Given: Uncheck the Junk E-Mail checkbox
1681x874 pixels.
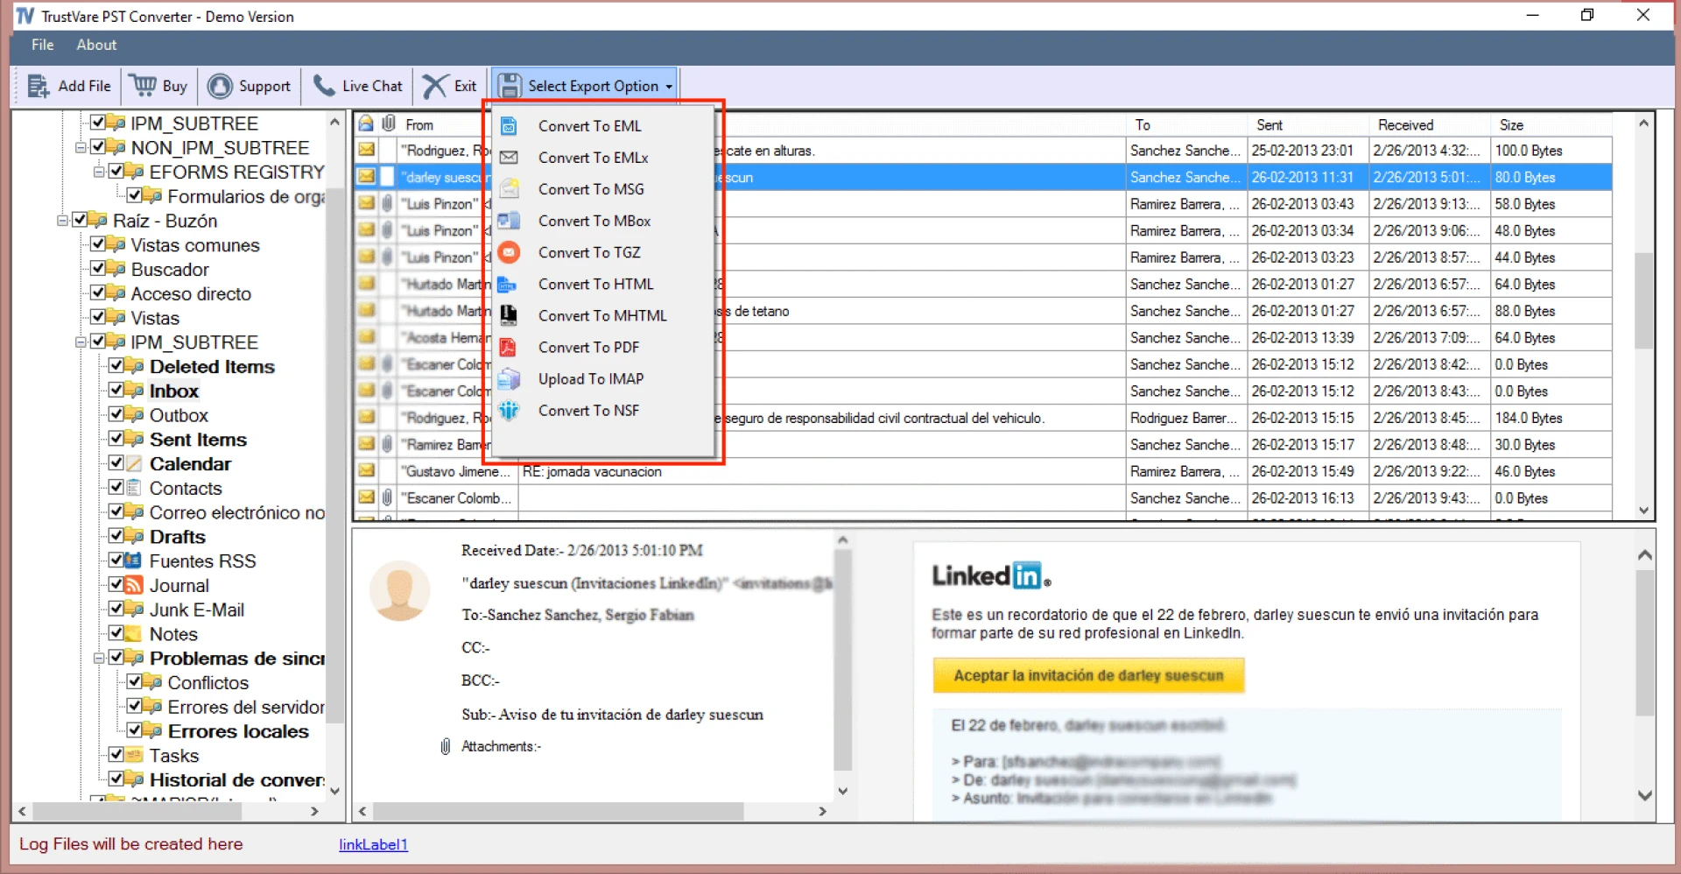Looking at the screenshot, I should (118, 610).
